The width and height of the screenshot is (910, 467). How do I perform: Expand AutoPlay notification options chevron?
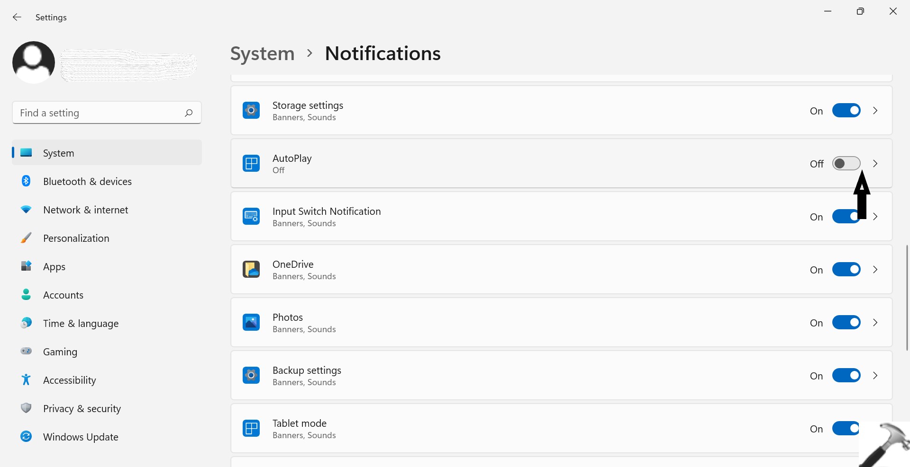(875, 164)
